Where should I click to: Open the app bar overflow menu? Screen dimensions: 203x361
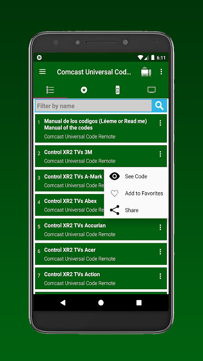pyautogui.click(x=161, y=72)
